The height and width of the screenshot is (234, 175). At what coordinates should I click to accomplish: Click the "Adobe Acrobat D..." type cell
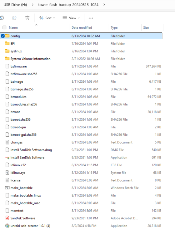pos(124,218)
